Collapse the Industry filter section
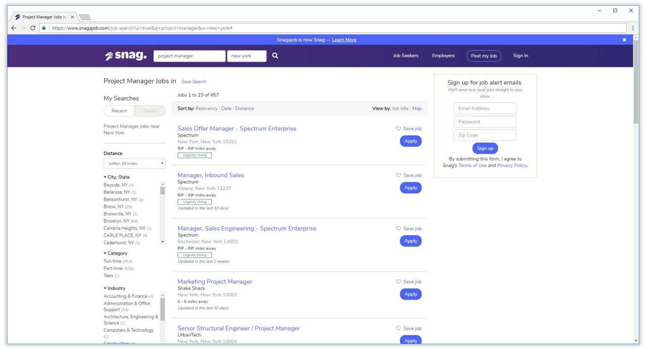 [x=115, y=288]
